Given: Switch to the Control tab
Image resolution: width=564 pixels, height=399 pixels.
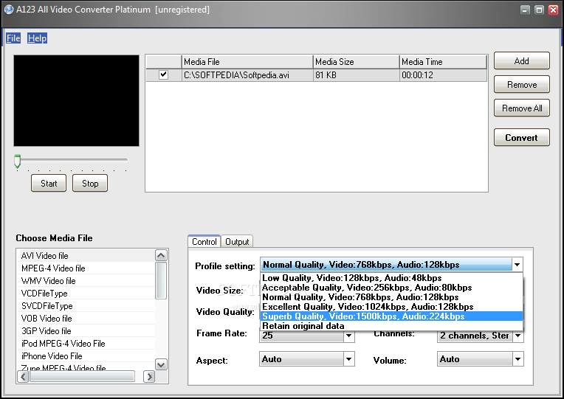Looking at the screenshot, I should [204, 242].
